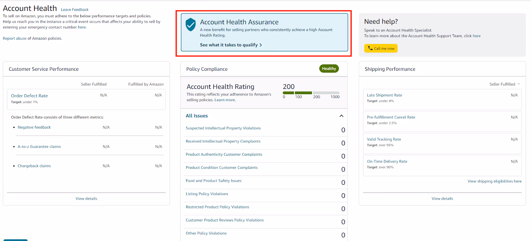This screenshot has width=531, height=241.
Task: Click the Account Health Assurance shield icon
Action: click(x=190, y=24)
